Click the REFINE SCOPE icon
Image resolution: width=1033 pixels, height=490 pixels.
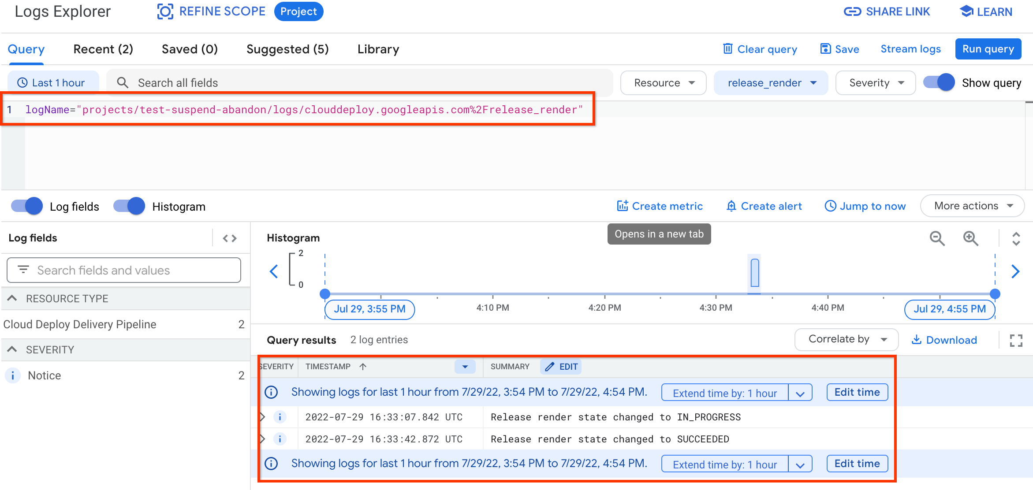point(164,12)
